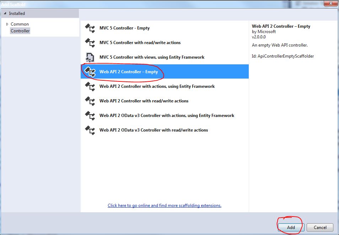Click 'An empty Web API controller.' description

pos(280,45)
